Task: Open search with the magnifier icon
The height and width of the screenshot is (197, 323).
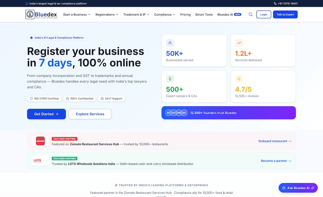Action: [251, 14]
